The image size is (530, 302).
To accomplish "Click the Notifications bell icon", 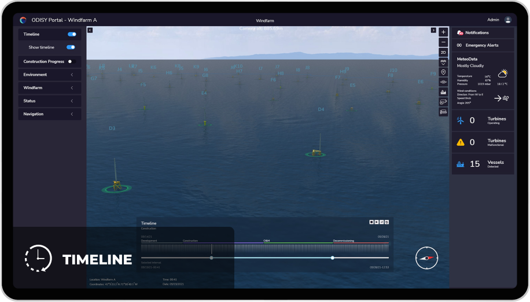I will tap(460, 33).
